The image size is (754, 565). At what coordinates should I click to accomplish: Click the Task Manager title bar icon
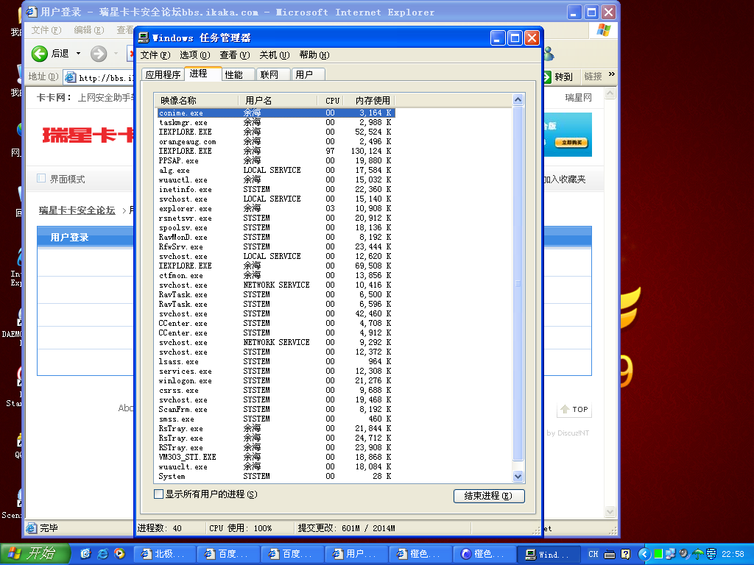144,38
